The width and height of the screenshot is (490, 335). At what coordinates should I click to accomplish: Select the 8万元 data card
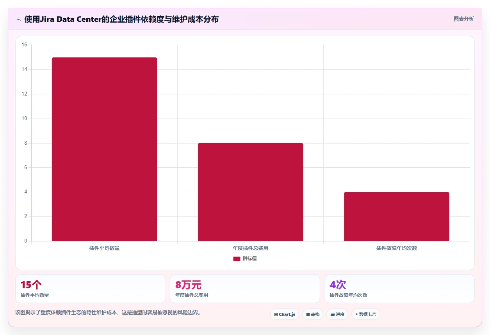click(x=245, y=289)
